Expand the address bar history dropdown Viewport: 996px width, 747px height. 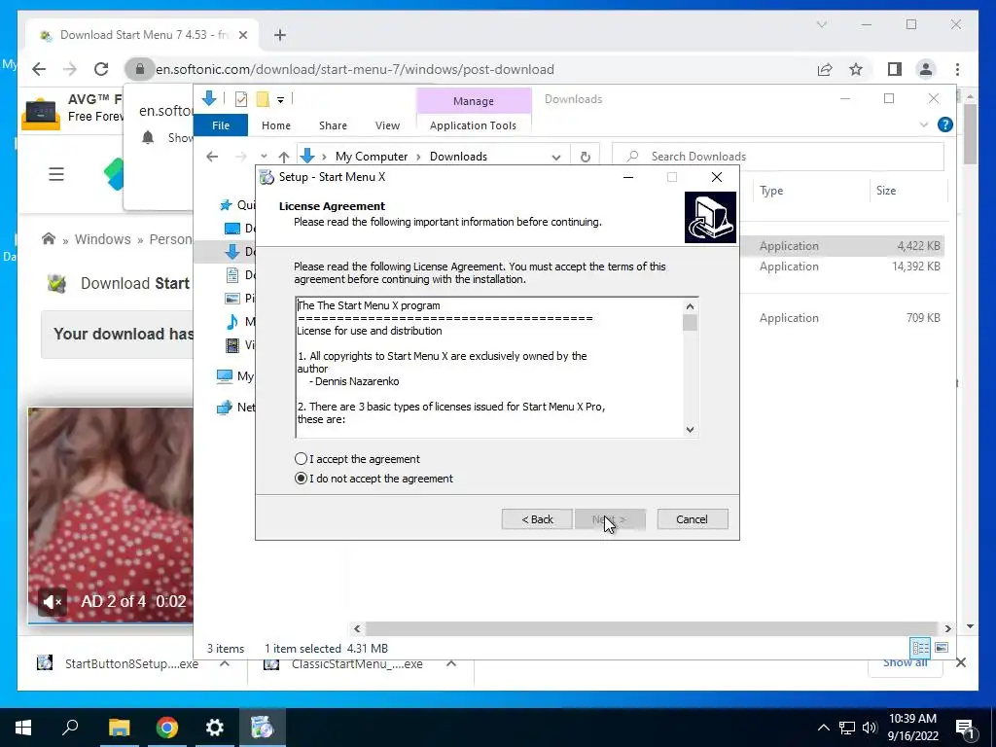click(x=555, y=157)
